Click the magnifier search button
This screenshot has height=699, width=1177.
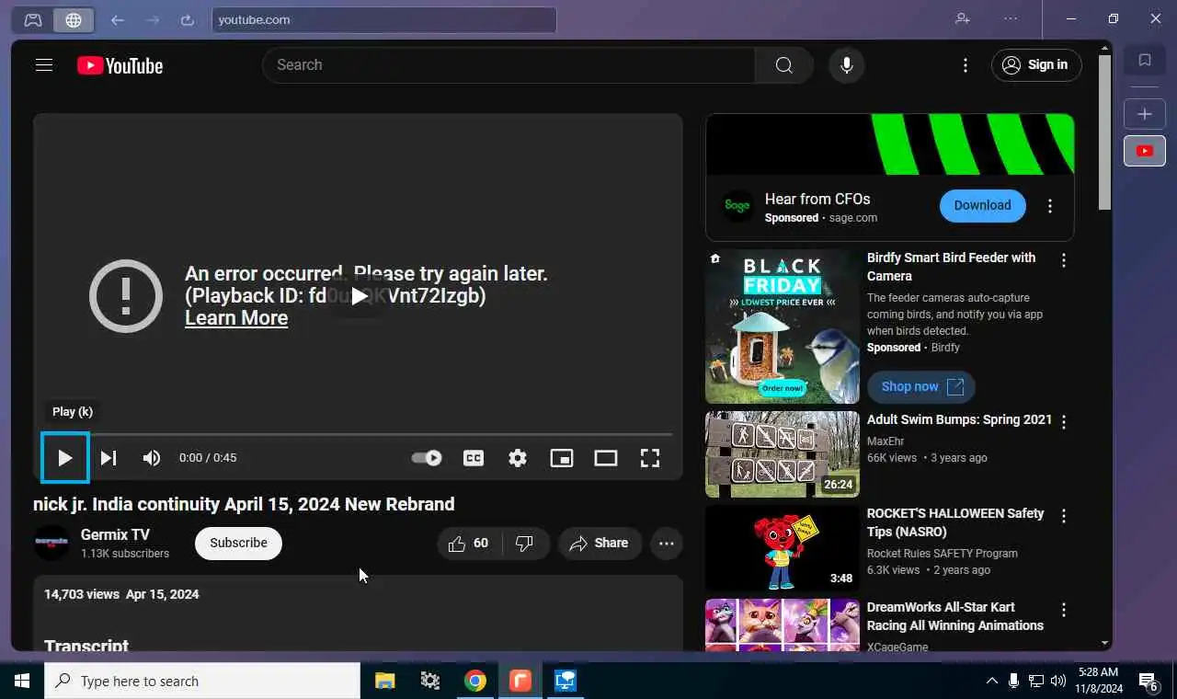[x=783, y=65]
